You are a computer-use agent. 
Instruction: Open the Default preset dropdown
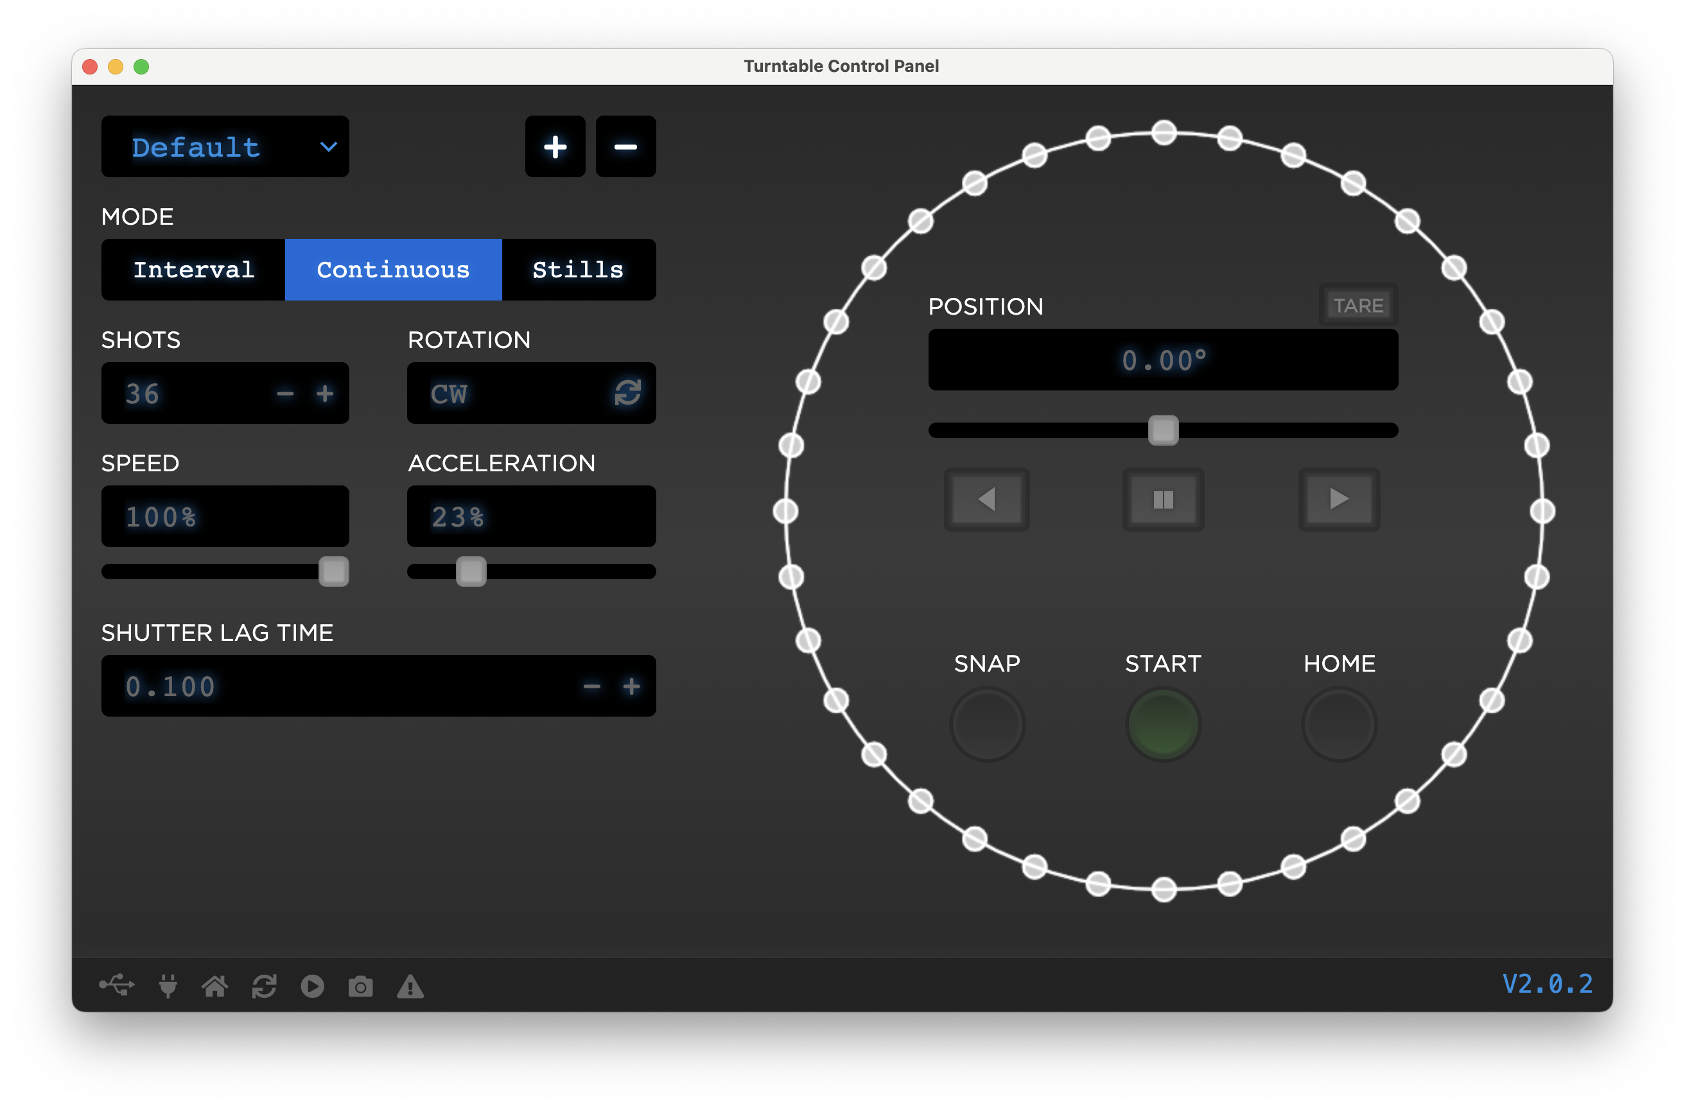point(225,146)
